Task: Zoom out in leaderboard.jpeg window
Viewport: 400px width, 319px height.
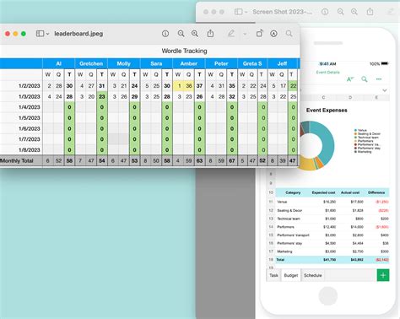Action: (181, 34)
